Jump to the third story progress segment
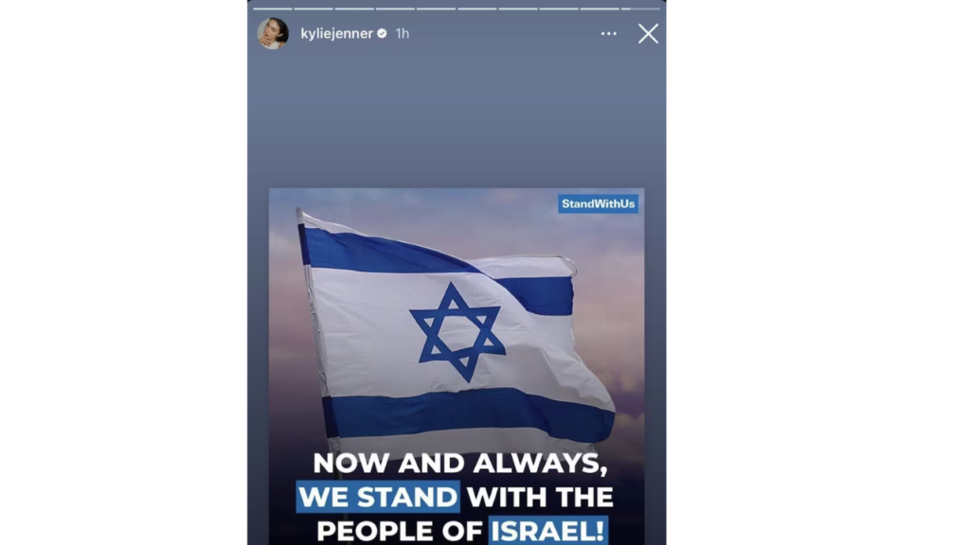 click(x=354, y=9)
